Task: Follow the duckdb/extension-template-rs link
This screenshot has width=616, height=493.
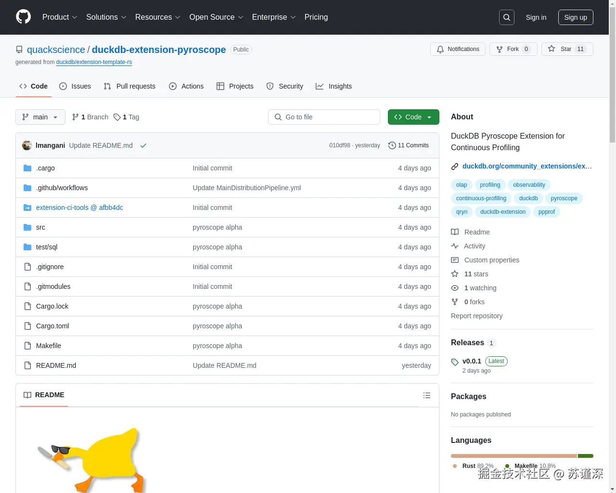Action: click(x=94, y=62)
